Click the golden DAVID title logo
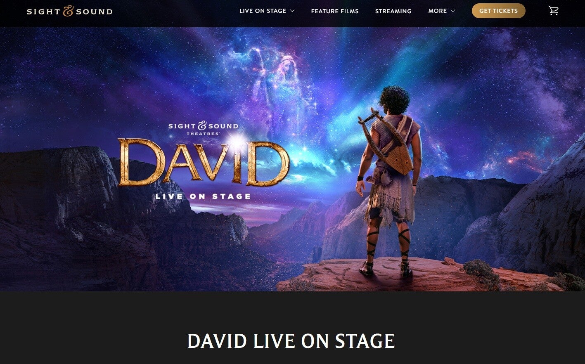 click(204, 163)
